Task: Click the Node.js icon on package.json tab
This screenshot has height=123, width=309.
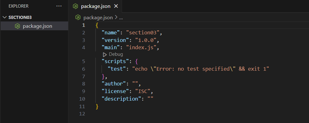Action: coord(75,6)
